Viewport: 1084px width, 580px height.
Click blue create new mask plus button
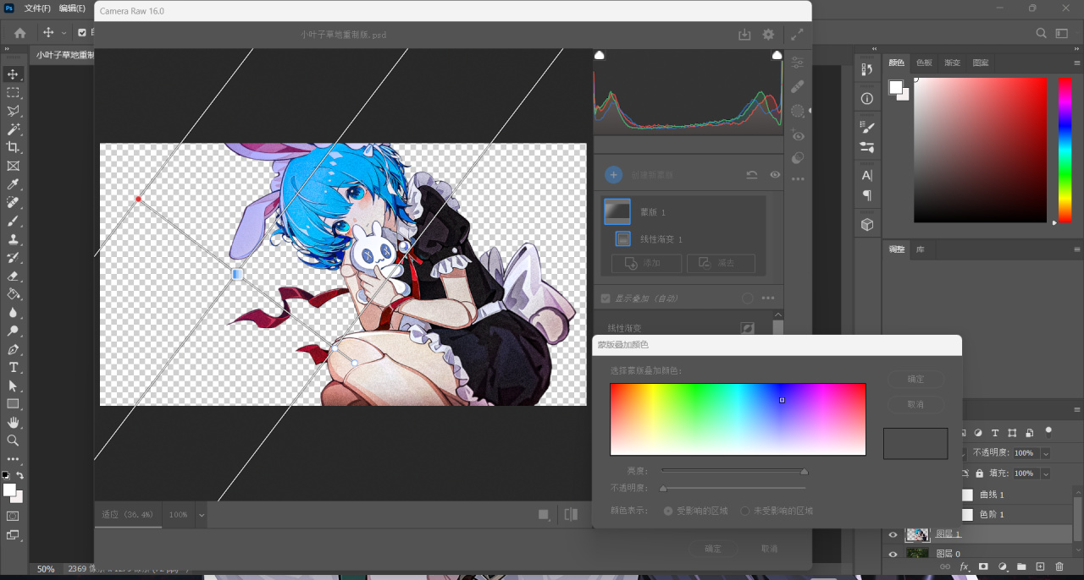[x=614, y=175]
